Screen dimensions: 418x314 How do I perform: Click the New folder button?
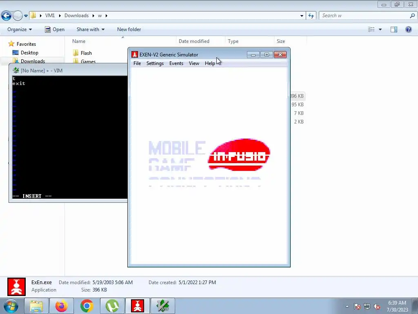click(x=129, y=29)
